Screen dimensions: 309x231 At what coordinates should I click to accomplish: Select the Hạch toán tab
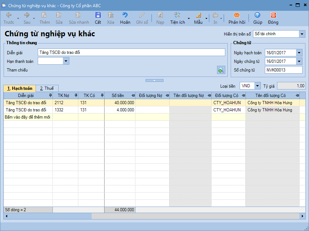[x=20, y=88]
